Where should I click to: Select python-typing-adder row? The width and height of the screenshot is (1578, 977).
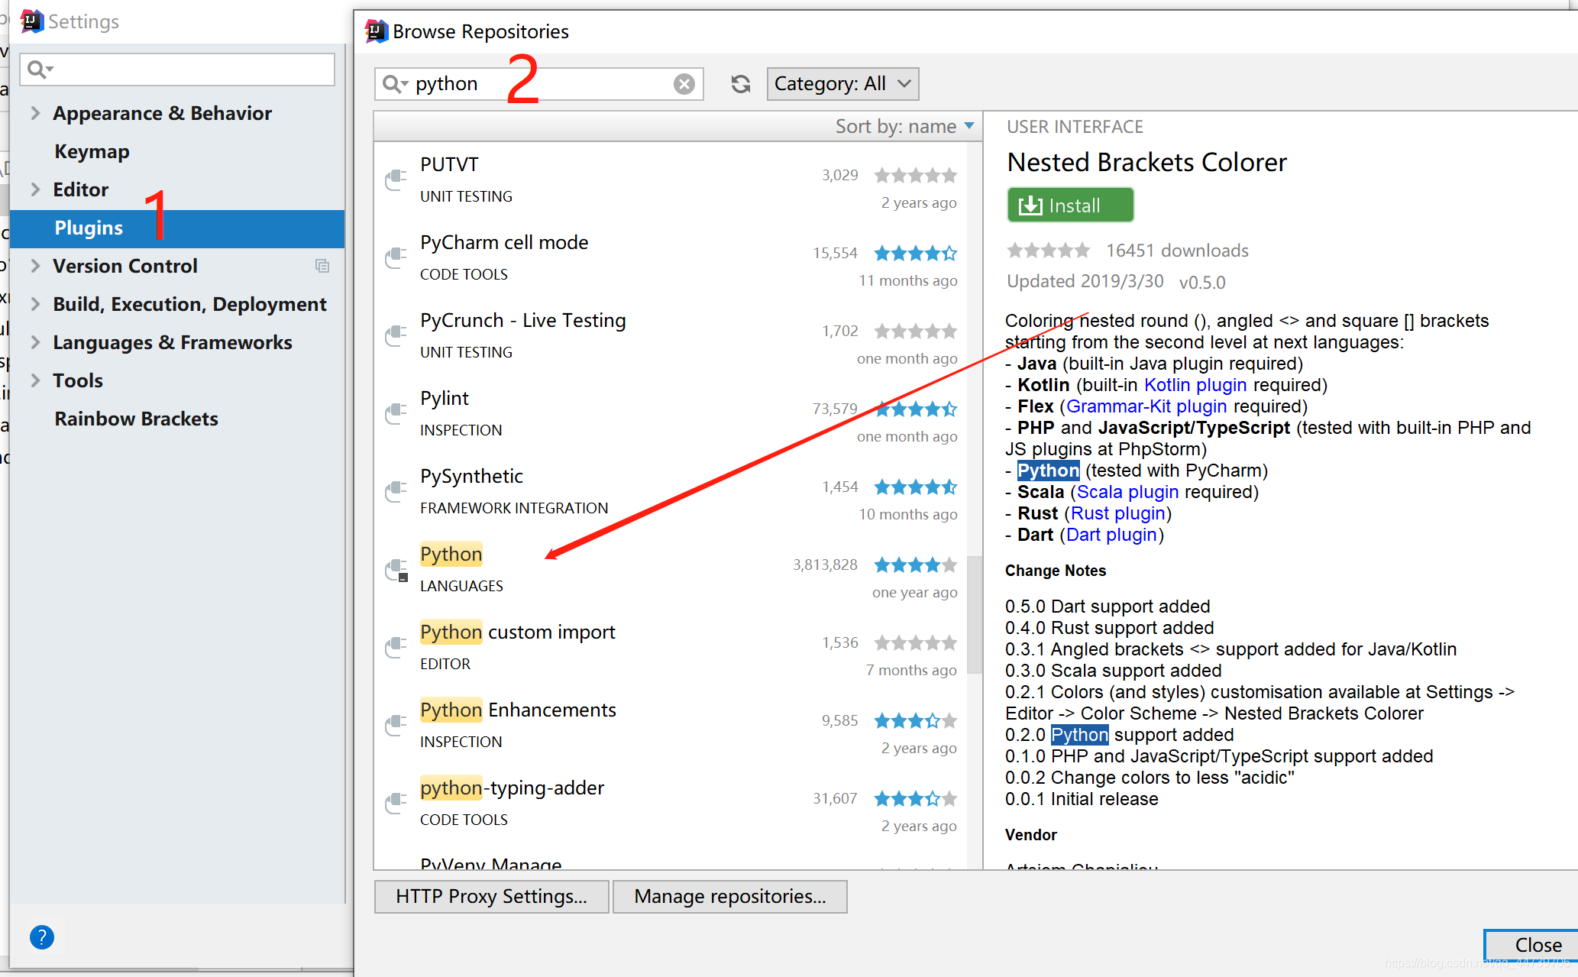coord(670,804)
